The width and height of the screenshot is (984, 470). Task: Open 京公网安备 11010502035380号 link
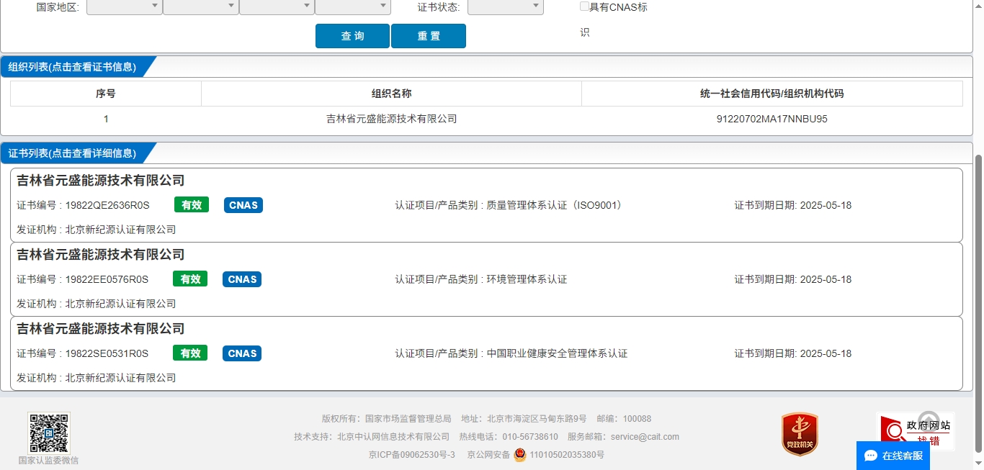[535, 455]
